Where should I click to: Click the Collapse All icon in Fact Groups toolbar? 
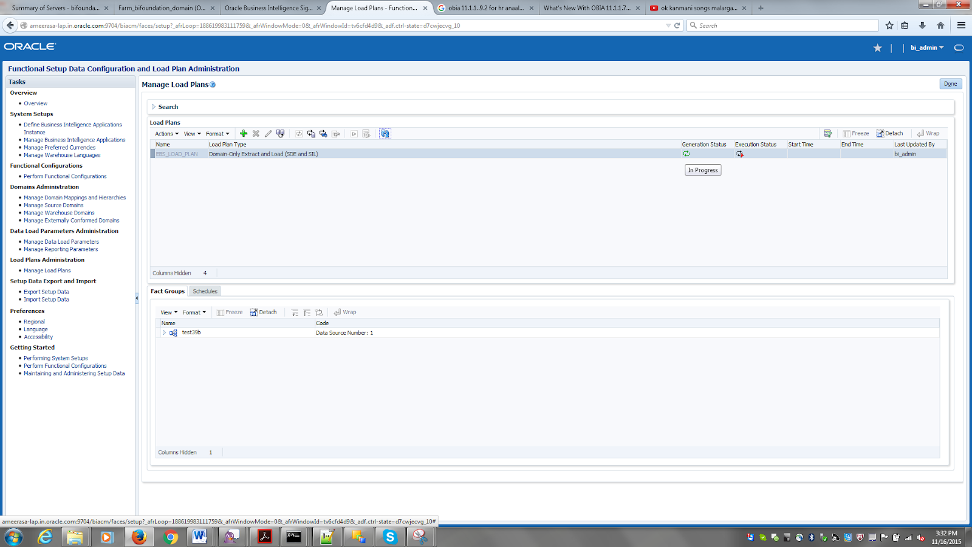click(x=307, y=312)
